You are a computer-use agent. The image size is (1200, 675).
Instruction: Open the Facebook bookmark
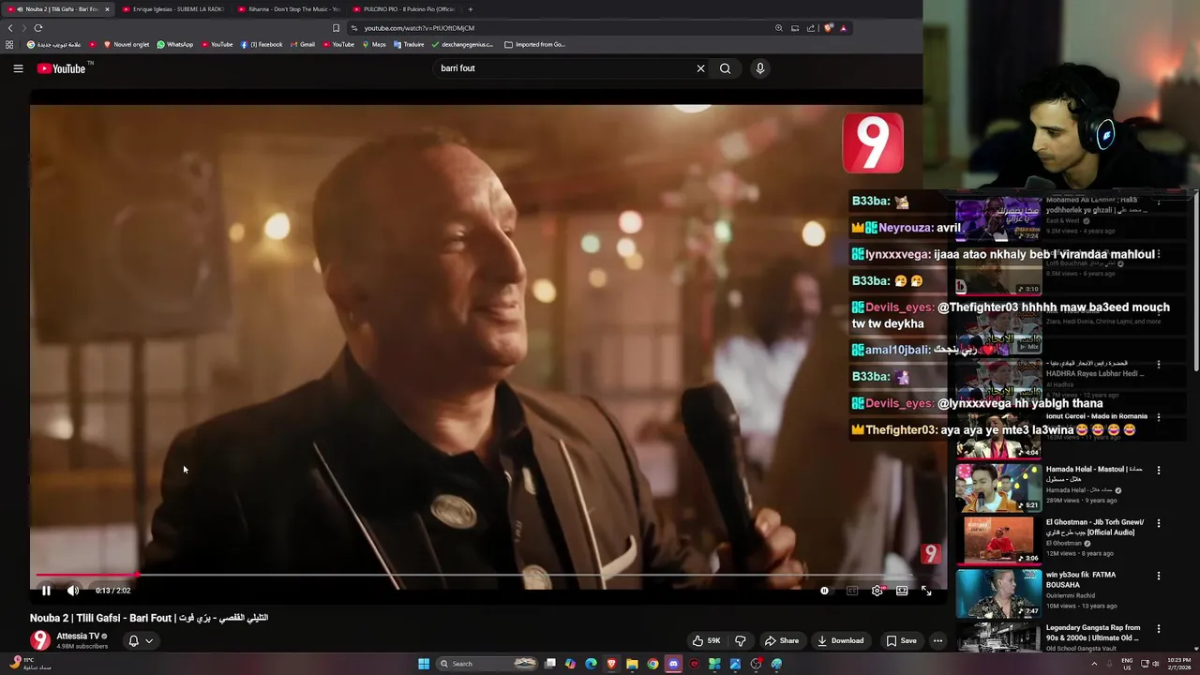(262, 44)
